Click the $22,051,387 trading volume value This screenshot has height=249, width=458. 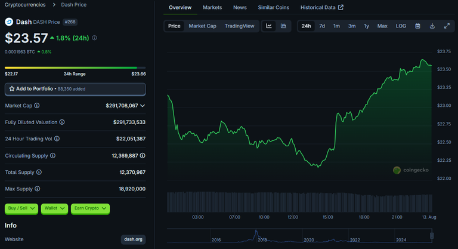point(131,139)
